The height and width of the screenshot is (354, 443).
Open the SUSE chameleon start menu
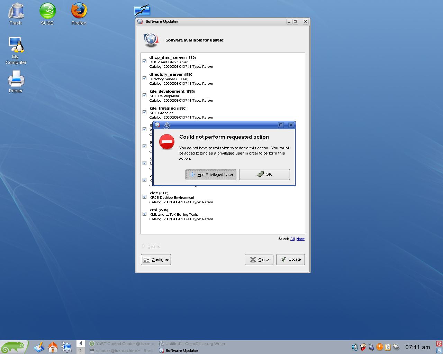pyautogui.click(x=14, y=347)
